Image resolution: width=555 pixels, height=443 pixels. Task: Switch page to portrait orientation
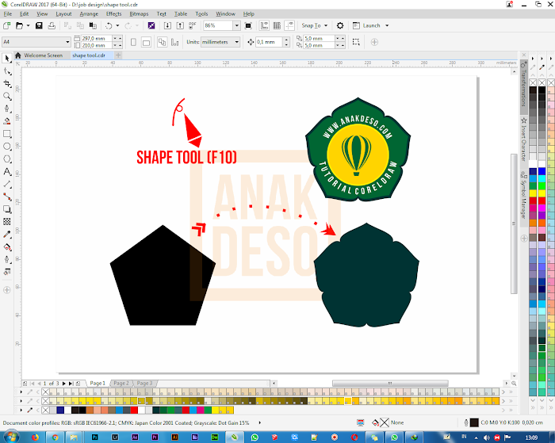click(x=133, y=42)
